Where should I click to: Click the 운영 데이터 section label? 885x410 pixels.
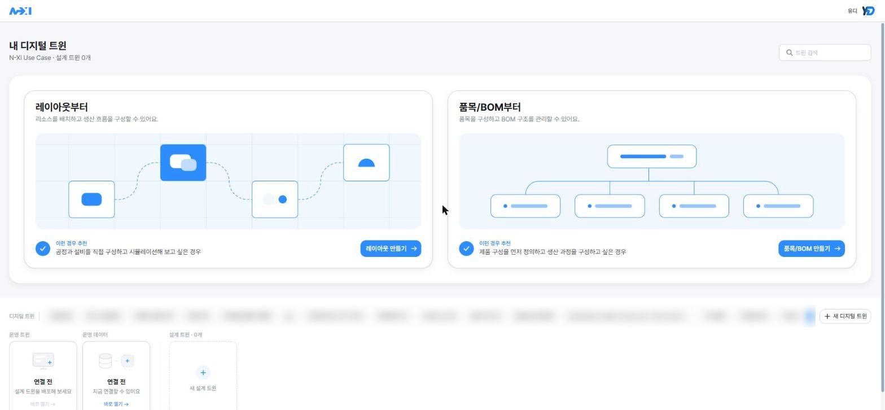pyautogui.click(x=95, y=335)
